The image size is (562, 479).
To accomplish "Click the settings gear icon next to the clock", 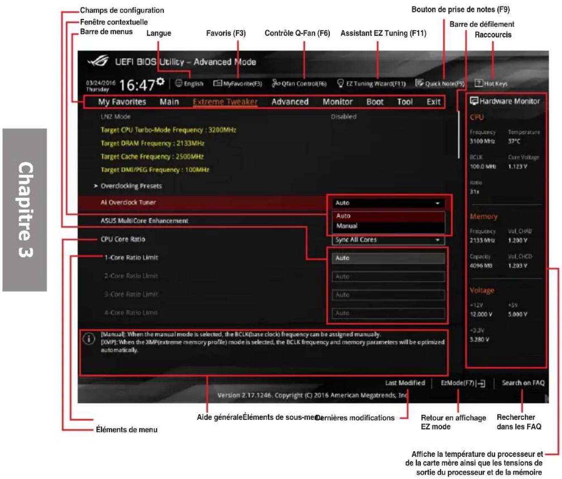I will pos(160,81).
